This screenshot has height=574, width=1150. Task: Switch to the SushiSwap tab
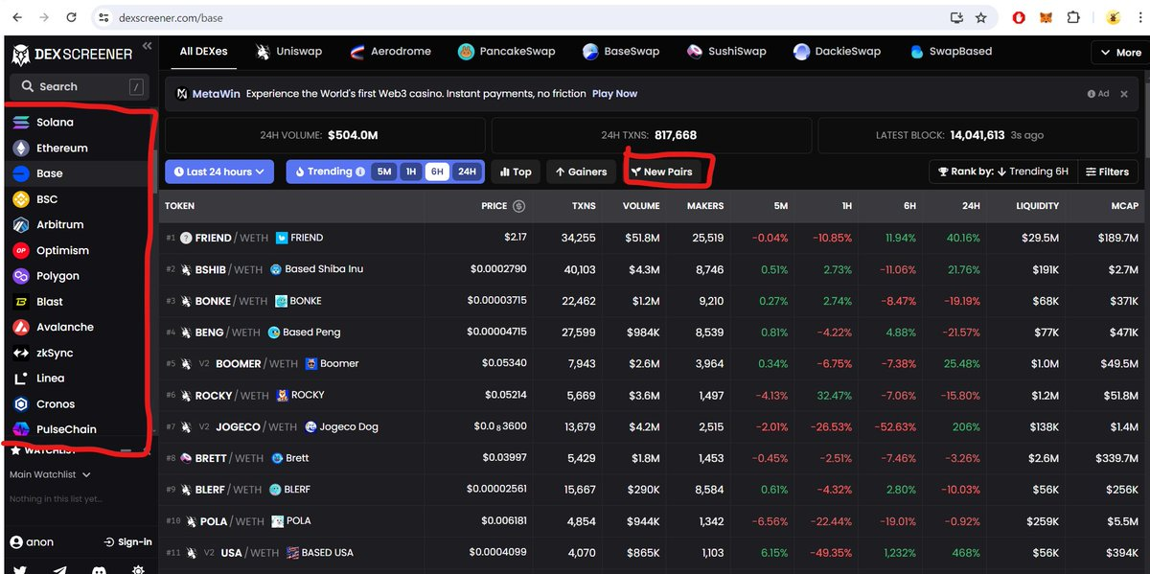726,52
